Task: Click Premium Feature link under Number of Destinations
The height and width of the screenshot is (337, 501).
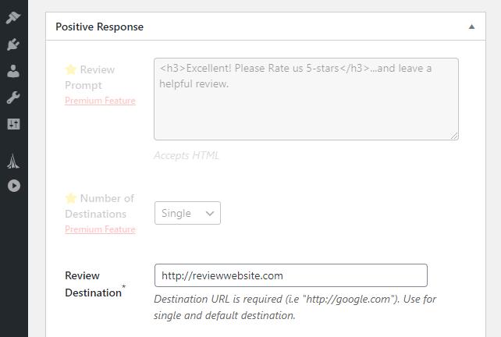Action: coord(100,229)
